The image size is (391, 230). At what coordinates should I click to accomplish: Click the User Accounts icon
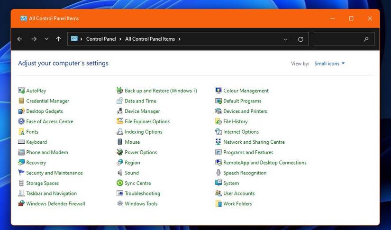coord(218,193)
